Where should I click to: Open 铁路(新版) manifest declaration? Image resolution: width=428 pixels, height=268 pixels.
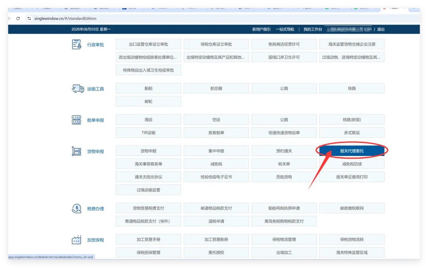(x=352, y=120)
